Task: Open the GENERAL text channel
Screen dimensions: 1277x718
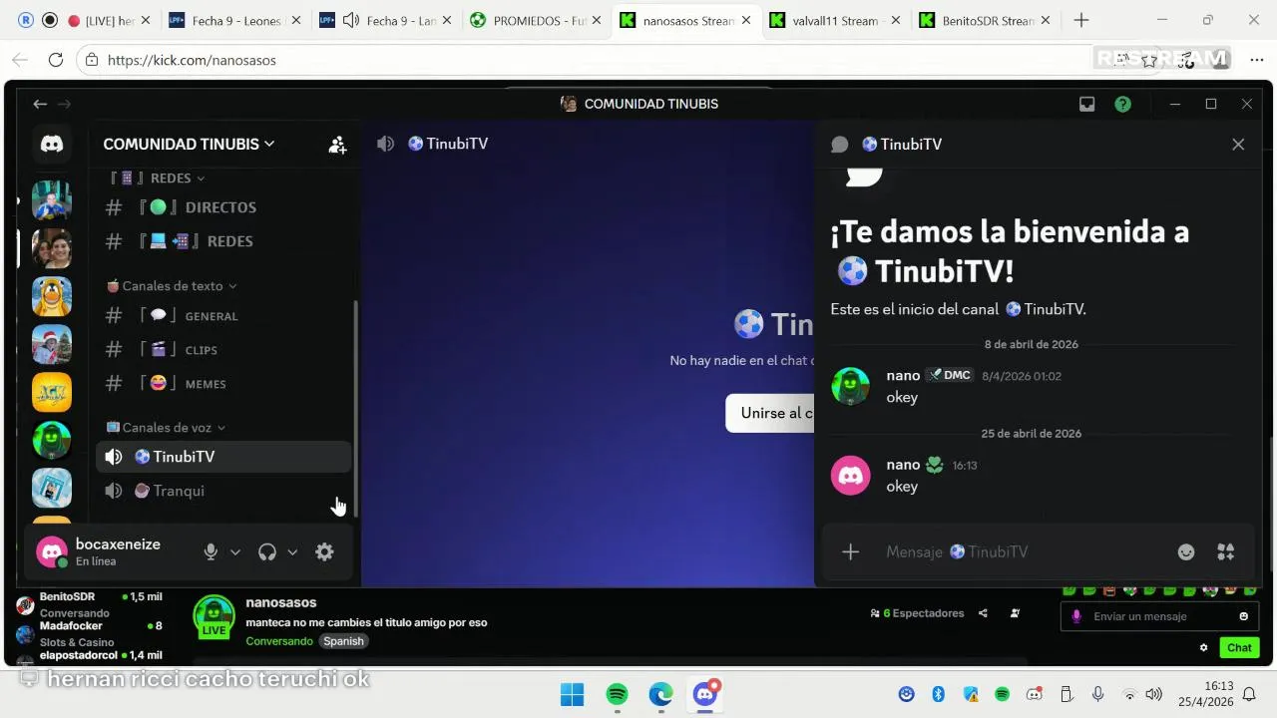Action: point(223,316)
